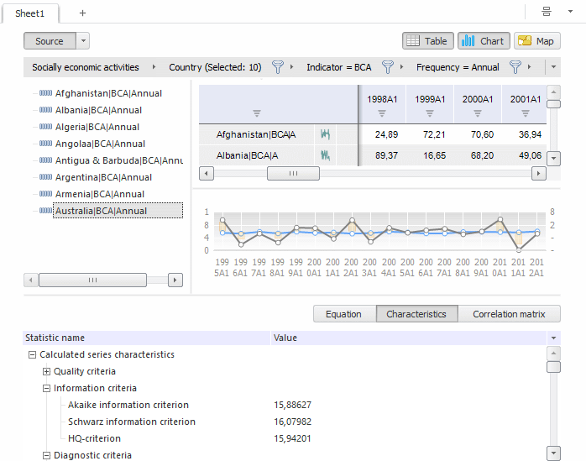
Task: Click the filter icon under 1998A1 column
Action: click(x=382, y=113)
